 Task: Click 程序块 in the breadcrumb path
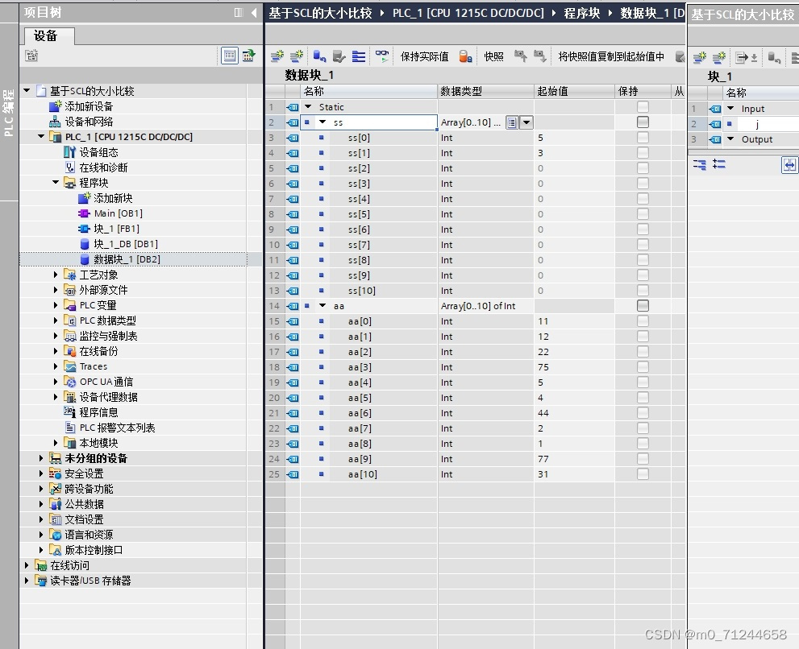point(581,13)
